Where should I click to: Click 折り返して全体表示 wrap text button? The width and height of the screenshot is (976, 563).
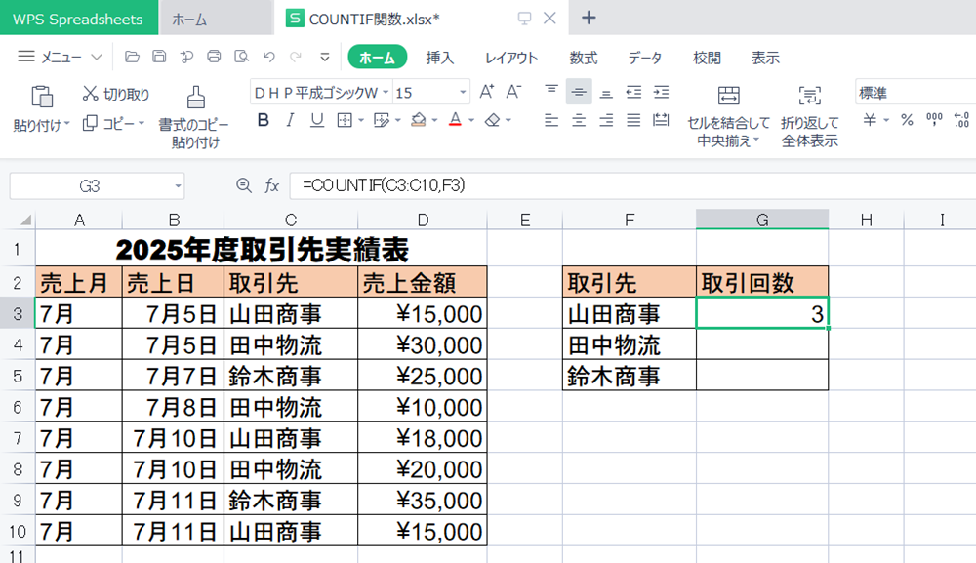pyautogui.click(x=810, y=116)
